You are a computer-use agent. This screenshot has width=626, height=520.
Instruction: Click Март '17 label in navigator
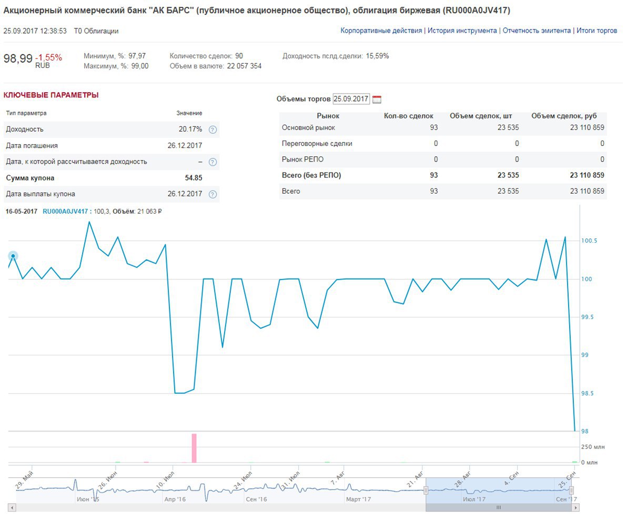[x=359, y=499]
